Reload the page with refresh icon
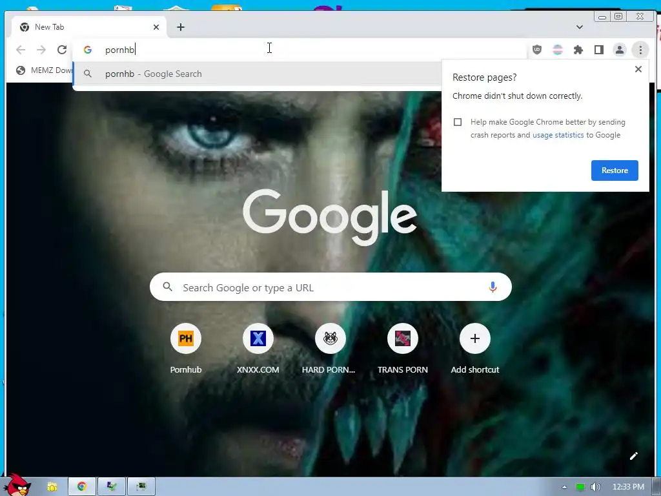 click(x=62, y=50)
